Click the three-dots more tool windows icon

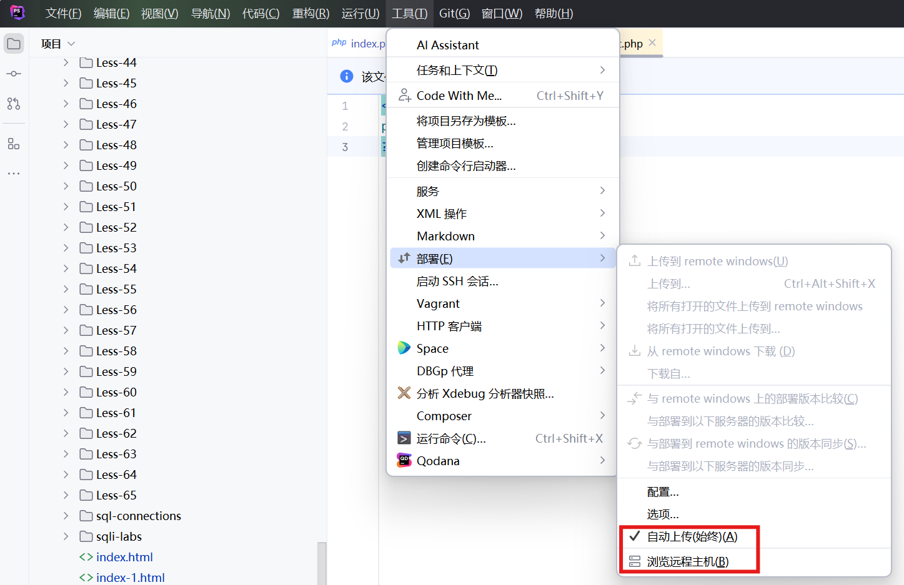point(14,174)
